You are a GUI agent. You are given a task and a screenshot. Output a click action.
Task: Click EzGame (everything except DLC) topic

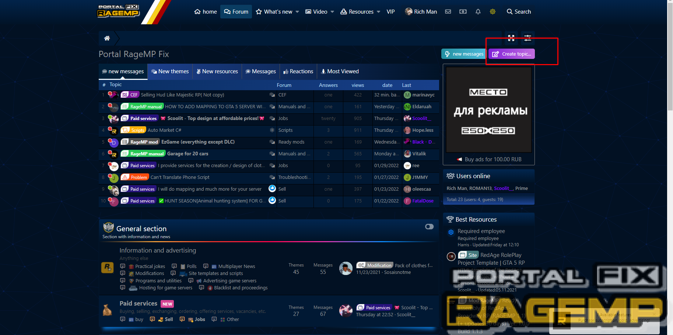tap(198, 142)
